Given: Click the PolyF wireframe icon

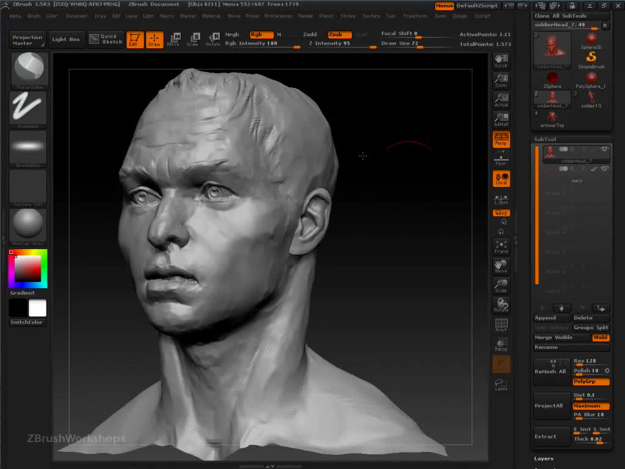Looking at the screenshot, I should click(501, 325).
